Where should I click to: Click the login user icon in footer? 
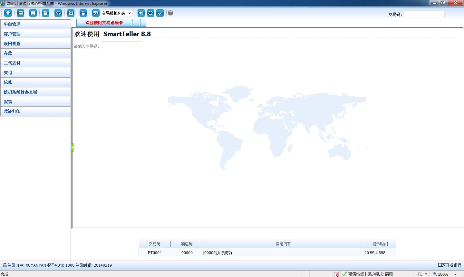[x=5, y=265]
